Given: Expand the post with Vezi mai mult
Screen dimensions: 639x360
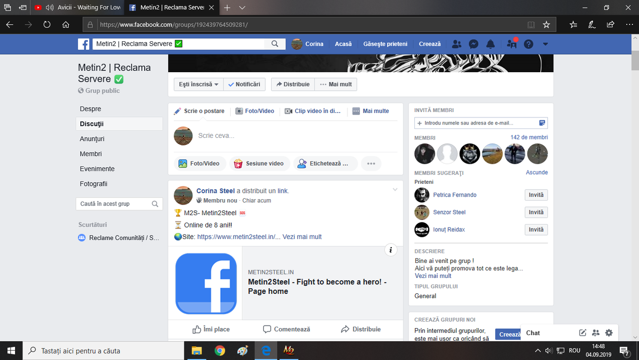Looking at the screenshot, I should [302, 237].
